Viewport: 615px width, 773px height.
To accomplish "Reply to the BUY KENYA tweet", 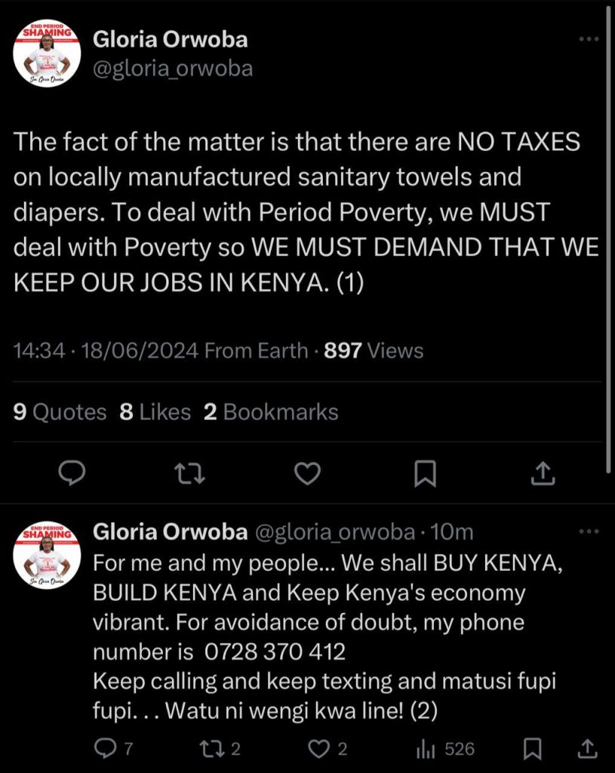I will (x=105, y=748).
